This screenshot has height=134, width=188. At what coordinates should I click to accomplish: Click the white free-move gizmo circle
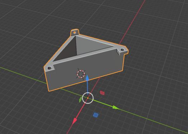point(88,98)
